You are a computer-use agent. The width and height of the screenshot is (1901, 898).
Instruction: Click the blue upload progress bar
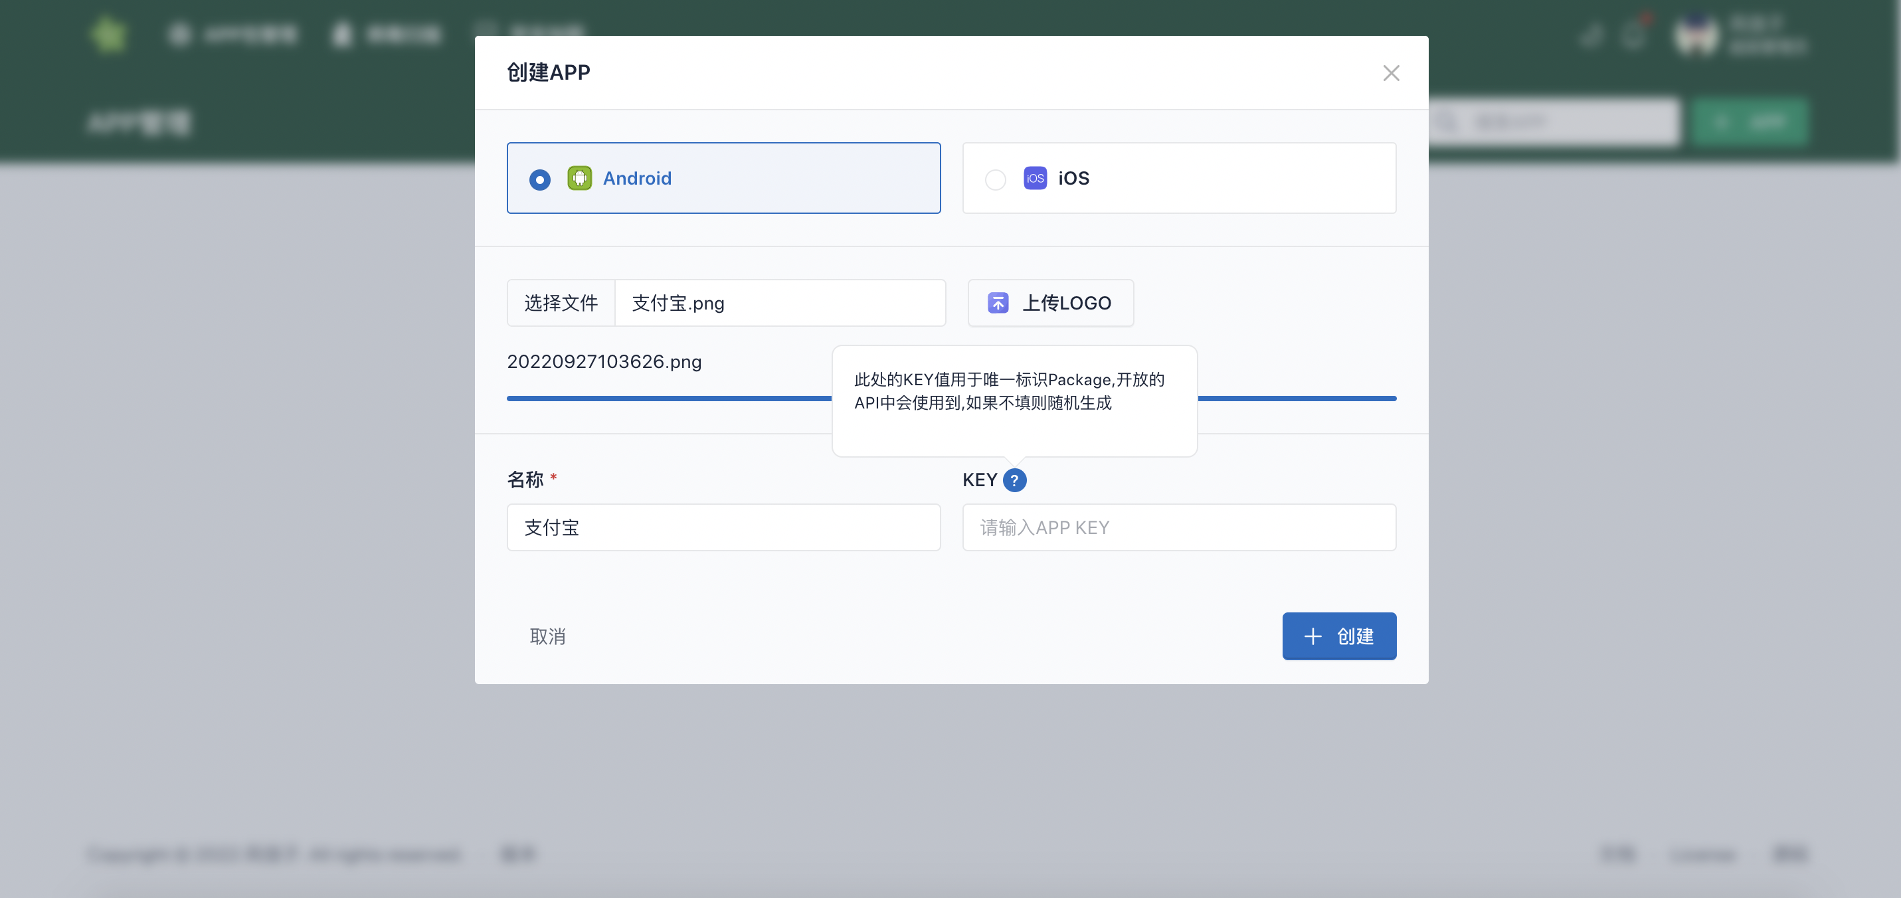pos(664,399)
